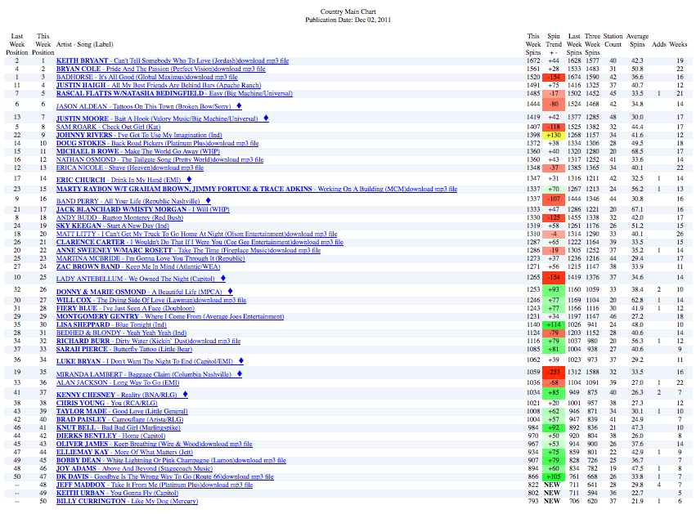Open Andy Budd Ragtop Monterey link
Viewport: 696px width, 514px height.
tap(120, 217)
